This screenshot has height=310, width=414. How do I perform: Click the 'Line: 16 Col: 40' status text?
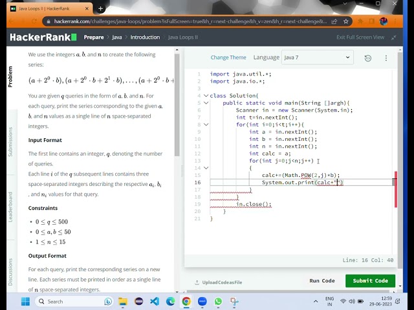(x=368, y=260)
